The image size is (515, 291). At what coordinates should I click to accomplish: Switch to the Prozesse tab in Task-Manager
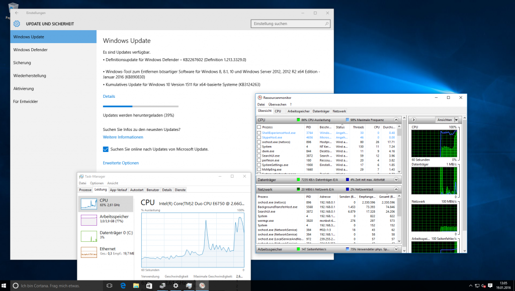click(85, 190)
